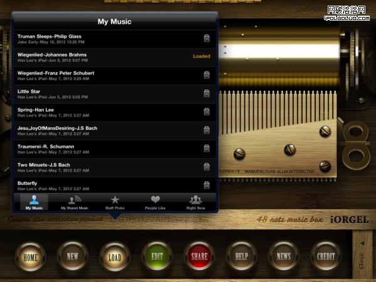Click trash icon for Little Star
This screenshot has height=282, width=376.
pyautogui.click(x=206, y=93)
